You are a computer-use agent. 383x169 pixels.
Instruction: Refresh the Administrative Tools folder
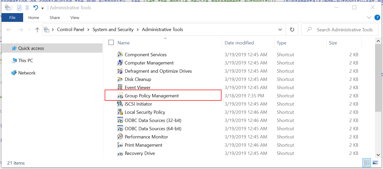tap(292, 30)
